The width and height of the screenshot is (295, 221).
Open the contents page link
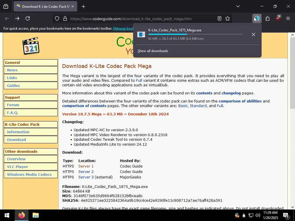pos(204,93)
